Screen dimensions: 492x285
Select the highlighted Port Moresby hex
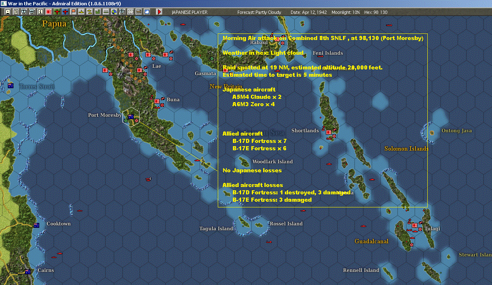131,117
